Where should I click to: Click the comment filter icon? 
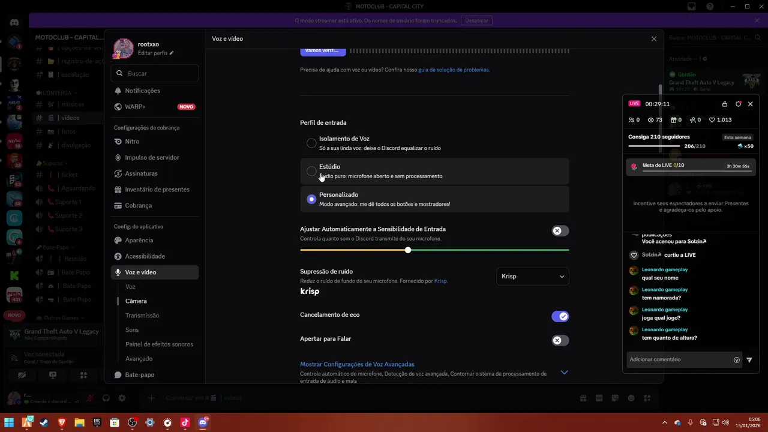(749, 360)
